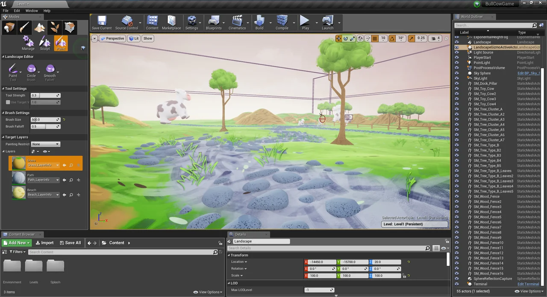Viewport: 547px width, 297px height.
Task: Select the scale gizmo mode
Action: [353, 39]
